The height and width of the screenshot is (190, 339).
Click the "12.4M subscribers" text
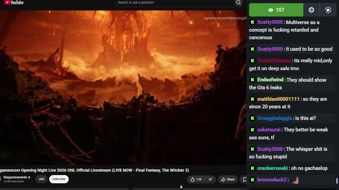[x=14, y=182]
